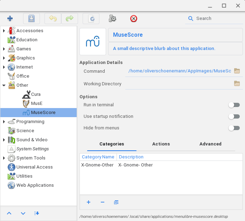Click the large MuseScore application icon
The image size is (245, 221).
(x=93, y=42)
